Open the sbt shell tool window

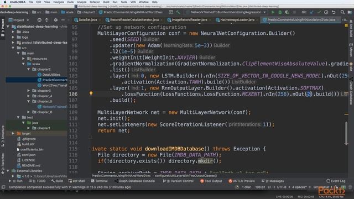[76, 181]
